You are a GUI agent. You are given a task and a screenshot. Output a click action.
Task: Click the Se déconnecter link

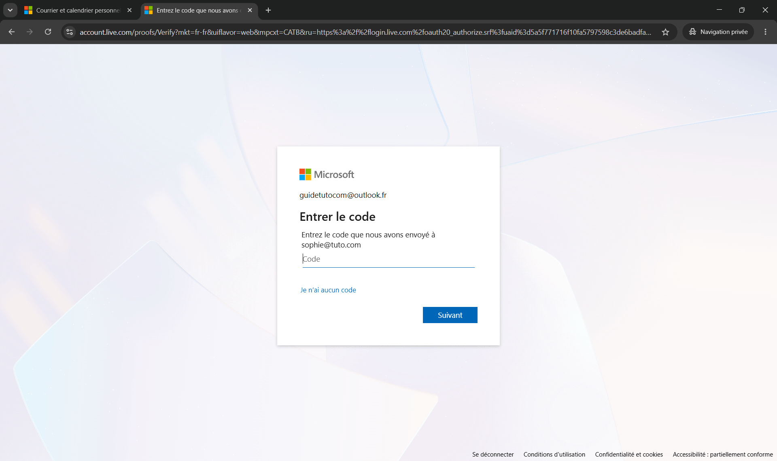tap(493, 455)
